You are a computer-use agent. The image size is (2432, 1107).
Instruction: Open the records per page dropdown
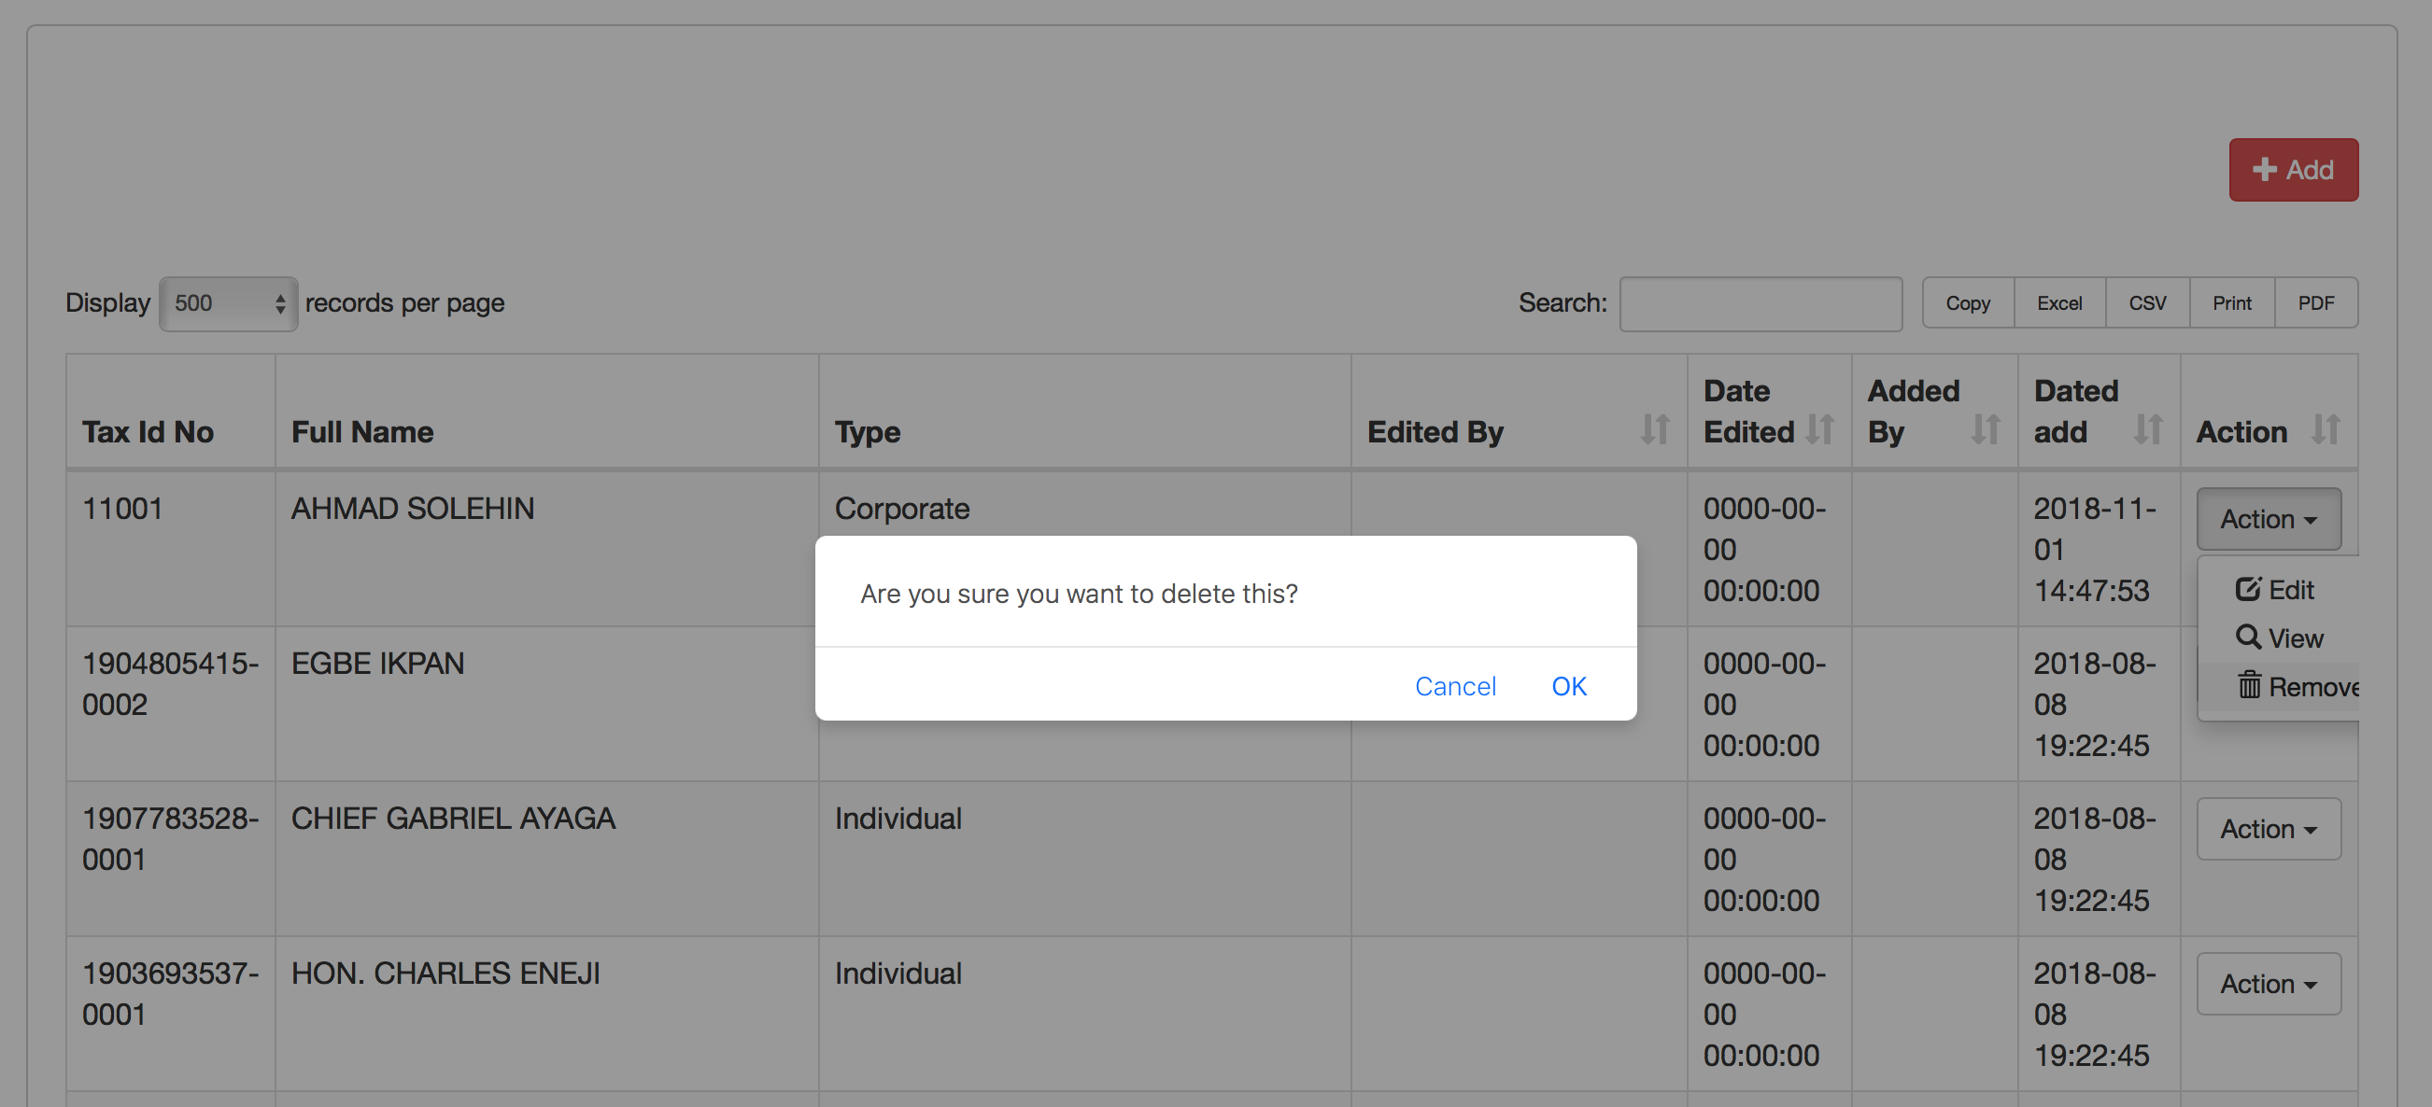click(229, 303)
